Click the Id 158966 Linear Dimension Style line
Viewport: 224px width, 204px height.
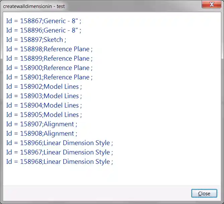tap(60, 143)
